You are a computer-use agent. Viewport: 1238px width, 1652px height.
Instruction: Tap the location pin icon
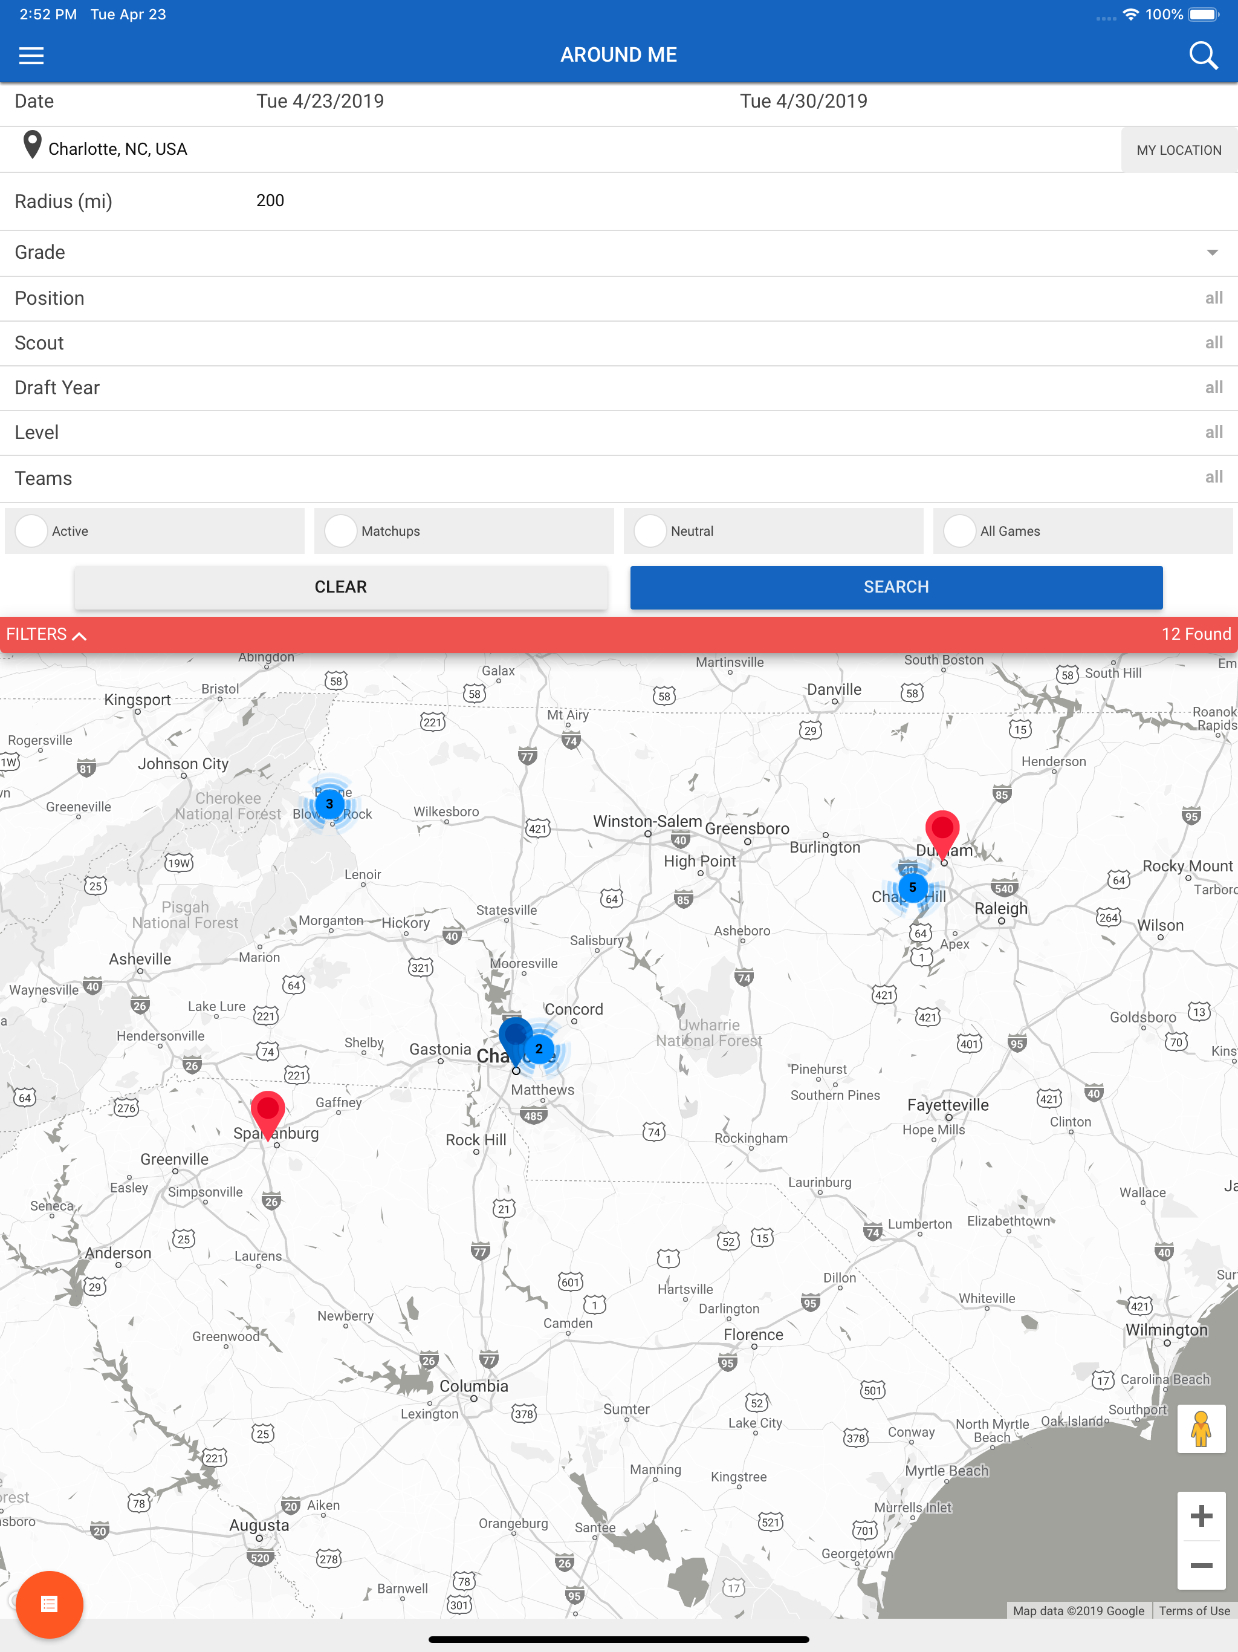point(31,145)
